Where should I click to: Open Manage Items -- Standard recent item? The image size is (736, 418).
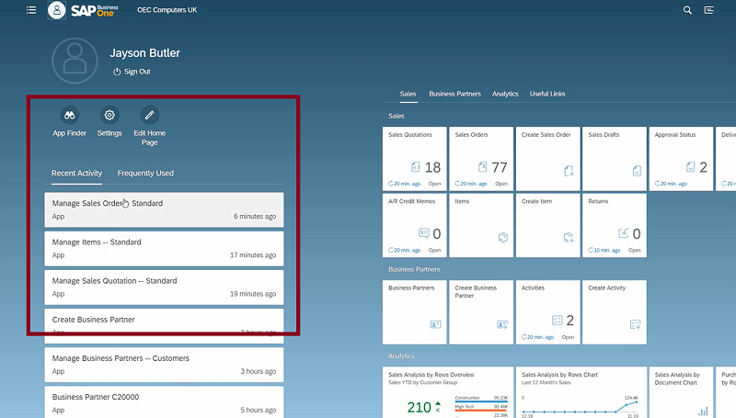coord(164,248)
